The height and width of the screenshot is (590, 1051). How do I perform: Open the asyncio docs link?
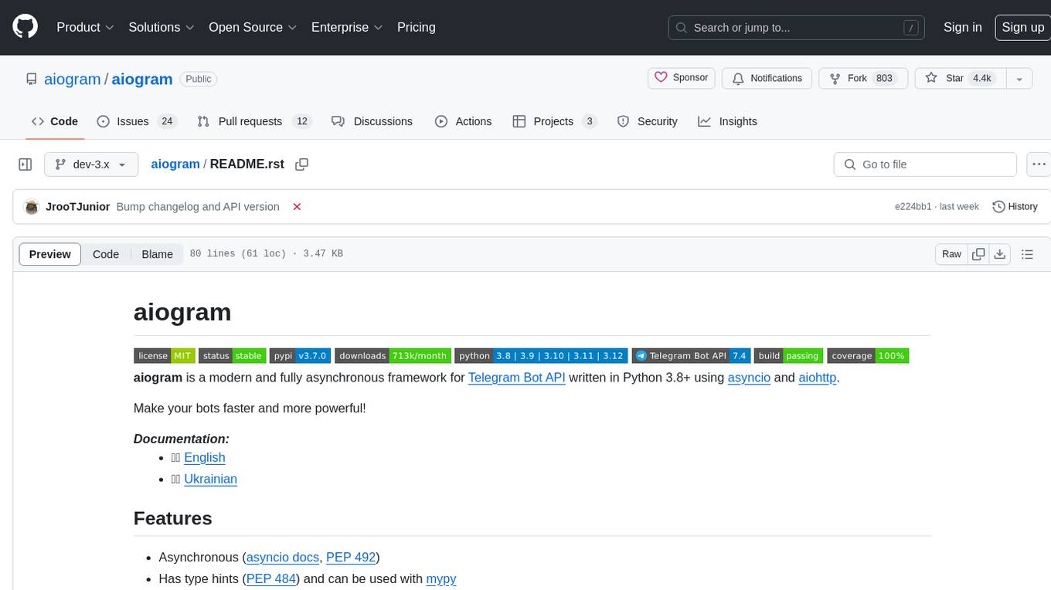coord(283,557)
